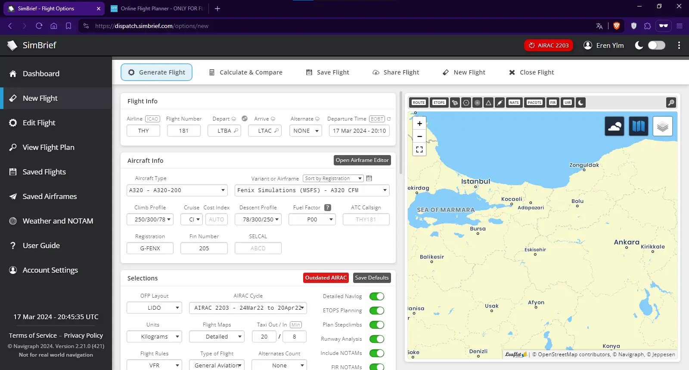Click the Fuel Factor help icon
This screenshot has height=370, width=689.
coord(328,208)
